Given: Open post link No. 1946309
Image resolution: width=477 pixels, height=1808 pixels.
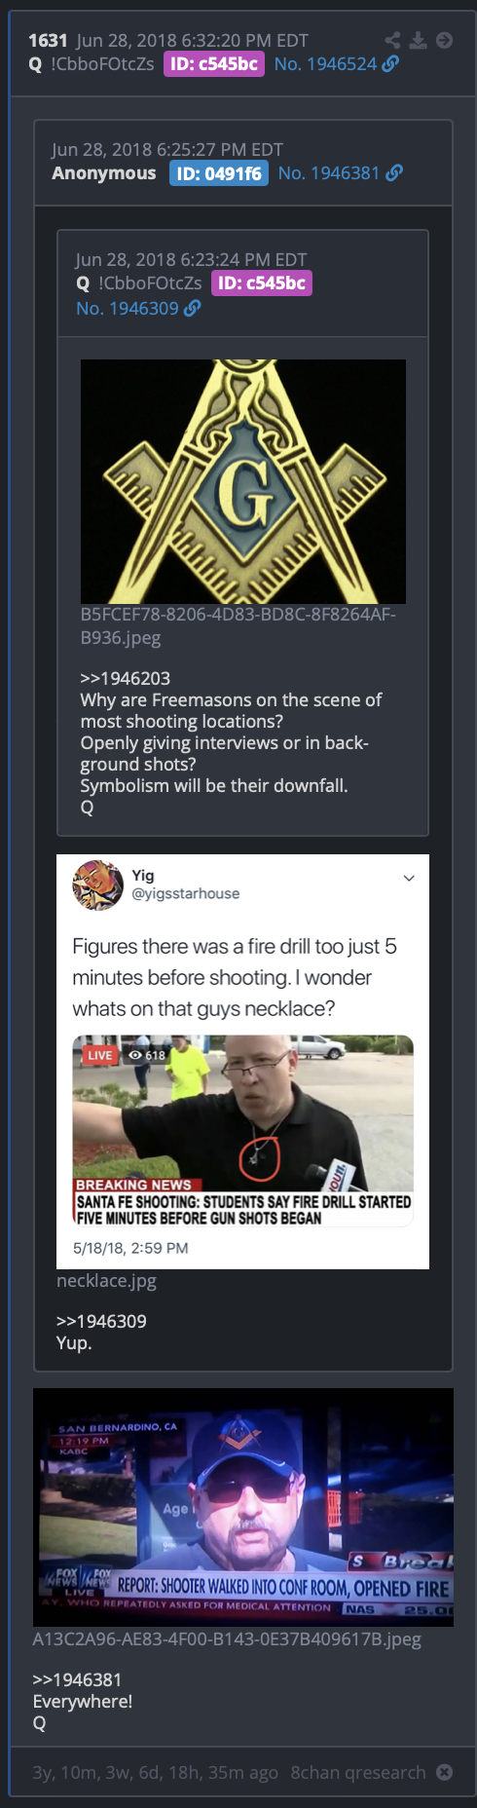Looking at the screenshot, I should [128, 309].
